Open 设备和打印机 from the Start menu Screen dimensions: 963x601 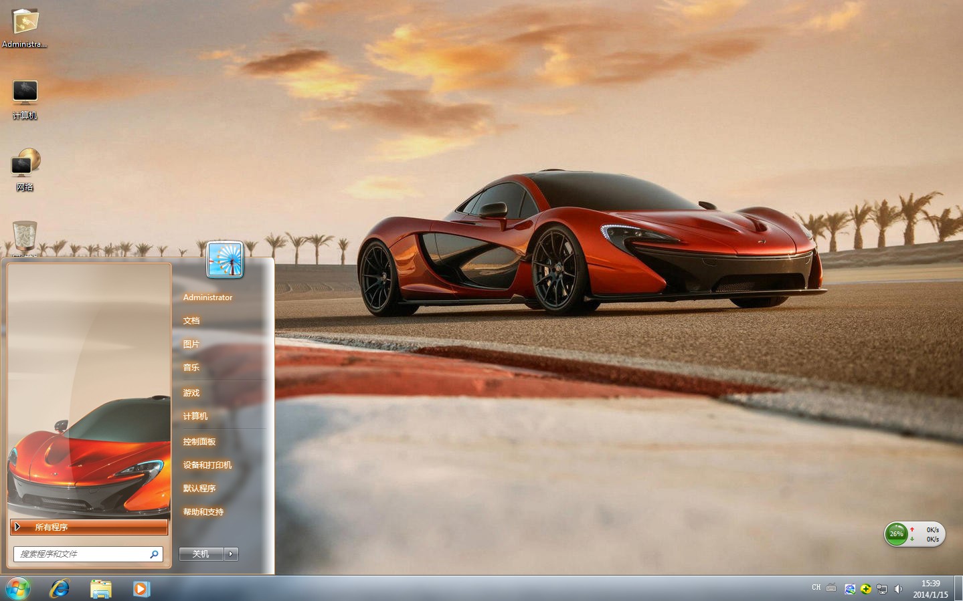coord(207,465)
